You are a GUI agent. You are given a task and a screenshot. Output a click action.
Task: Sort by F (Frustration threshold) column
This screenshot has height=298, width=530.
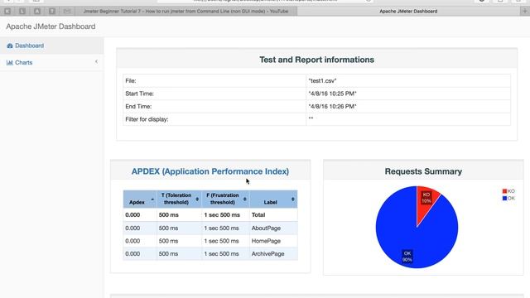[225, 199]
